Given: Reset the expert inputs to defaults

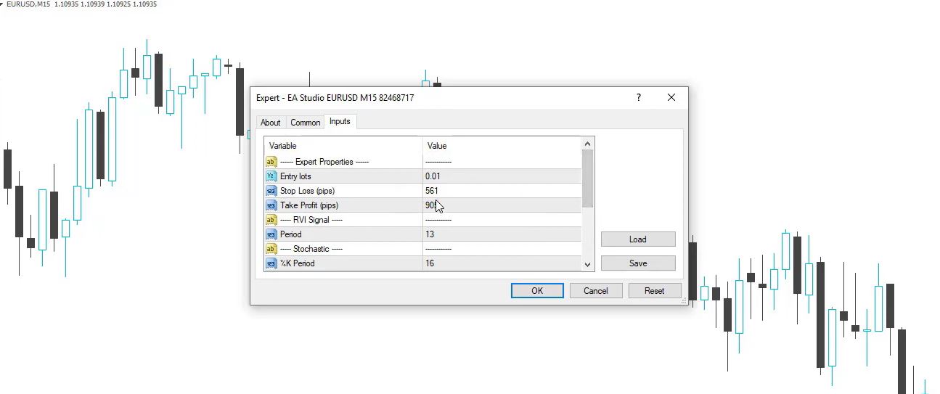Looking at the screenshot, I should [654, 291].
